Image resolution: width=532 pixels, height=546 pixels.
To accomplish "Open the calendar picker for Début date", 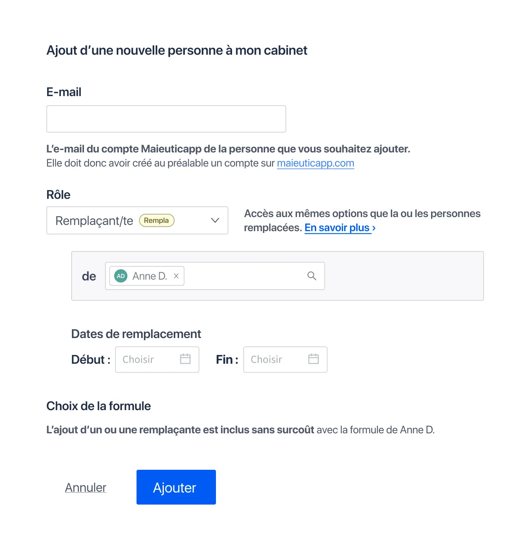I will (x=185, y=360).
